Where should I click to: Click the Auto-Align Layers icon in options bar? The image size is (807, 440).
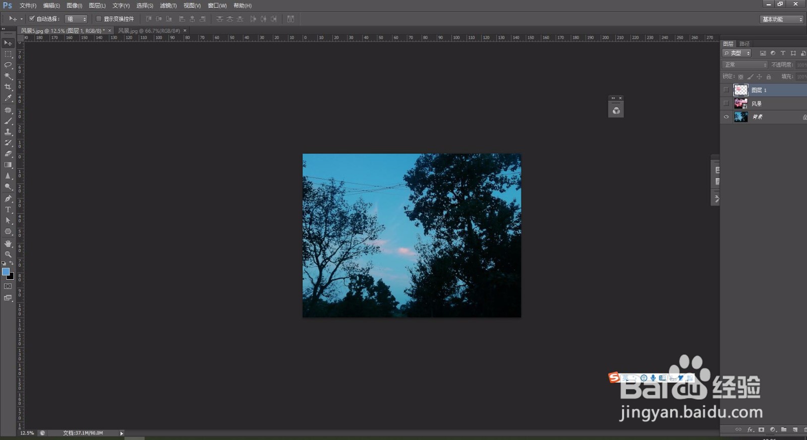[x=291, y=19]
